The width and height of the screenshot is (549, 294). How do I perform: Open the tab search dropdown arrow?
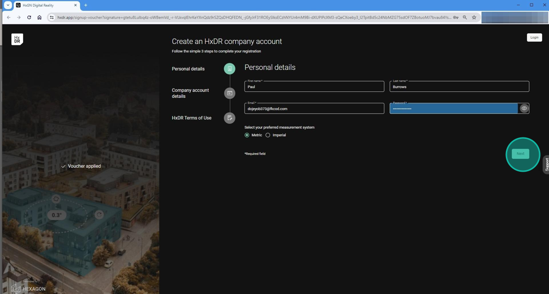(x=8, y=5)
